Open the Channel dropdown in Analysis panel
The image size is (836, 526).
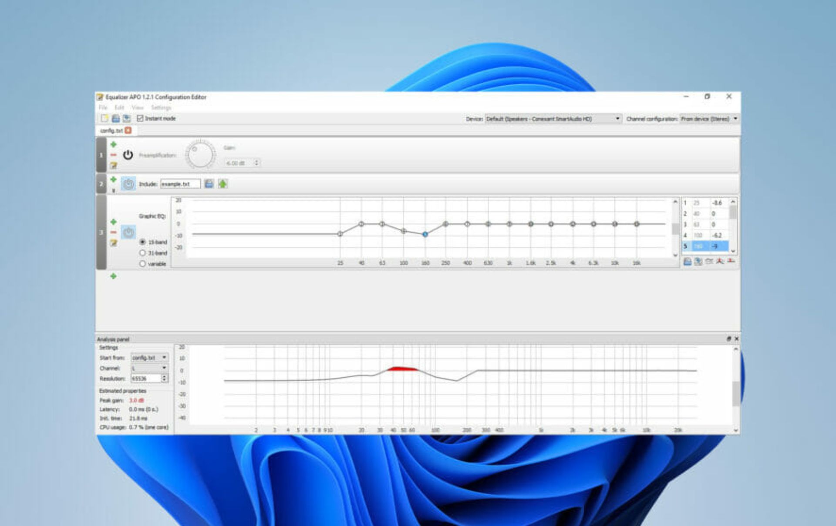[x=150, y=368]
